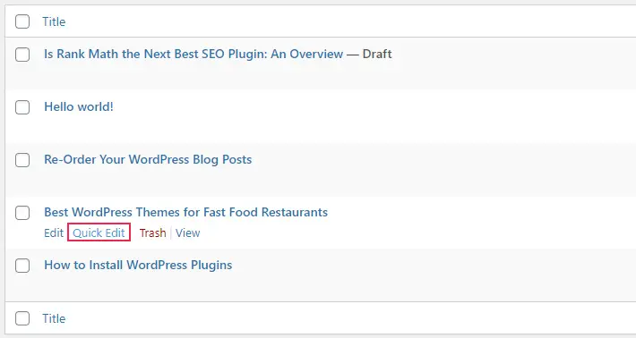Screen dimensions: 636x338
Task: Open the Hello world! post
Action: [79, 107]
